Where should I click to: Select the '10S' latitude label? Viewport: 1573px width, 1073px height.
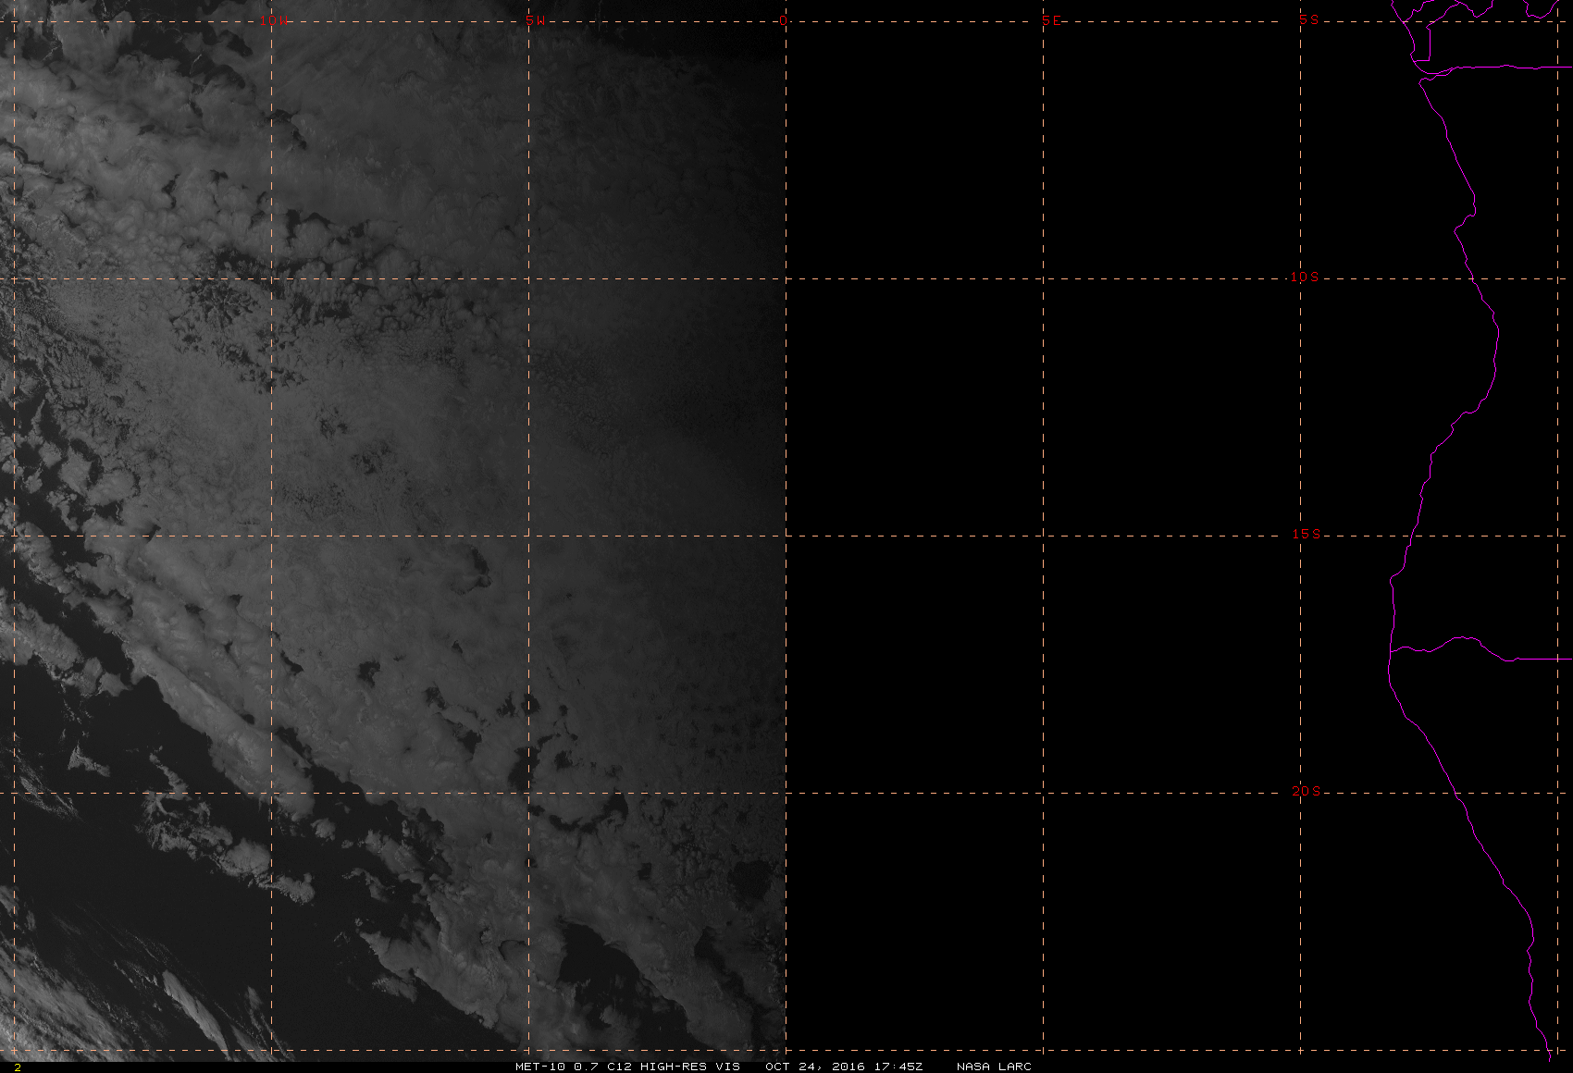pyautogui.click(x=1305, y=277)
